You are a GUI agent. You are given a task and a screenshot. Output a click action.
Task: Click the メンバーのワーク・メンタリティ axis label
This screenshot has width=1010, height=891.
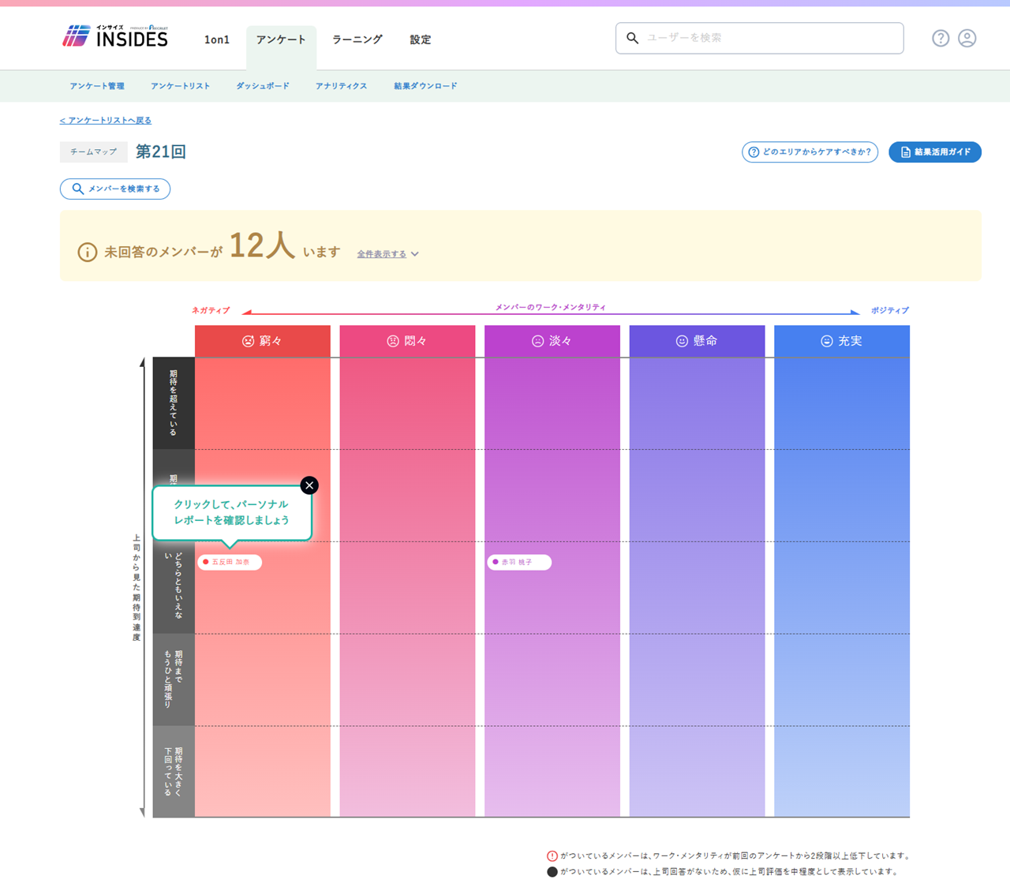[551, 307]
